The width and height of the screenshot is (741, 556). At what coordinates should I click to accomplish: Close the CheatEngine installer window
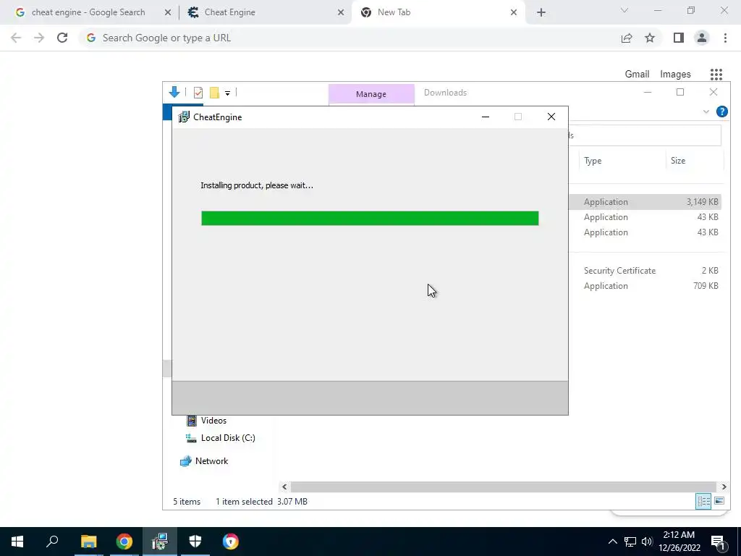[x=551, y=117]
